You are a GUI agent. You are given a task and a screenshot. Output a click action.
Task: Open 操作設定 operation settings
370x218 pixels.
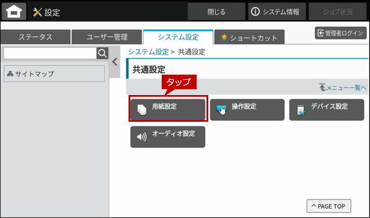[247, 110]
